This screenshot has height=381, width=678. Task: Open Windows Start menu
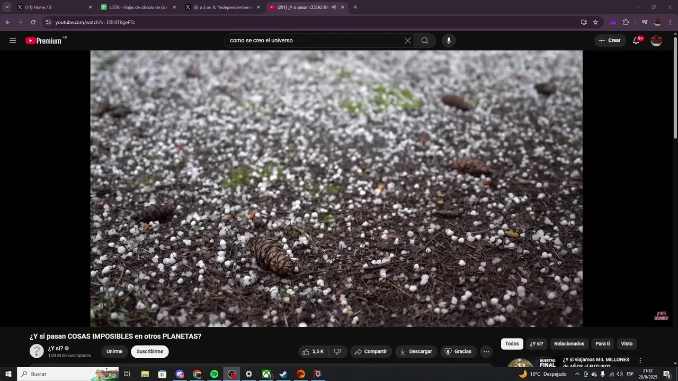pos(8,374)
